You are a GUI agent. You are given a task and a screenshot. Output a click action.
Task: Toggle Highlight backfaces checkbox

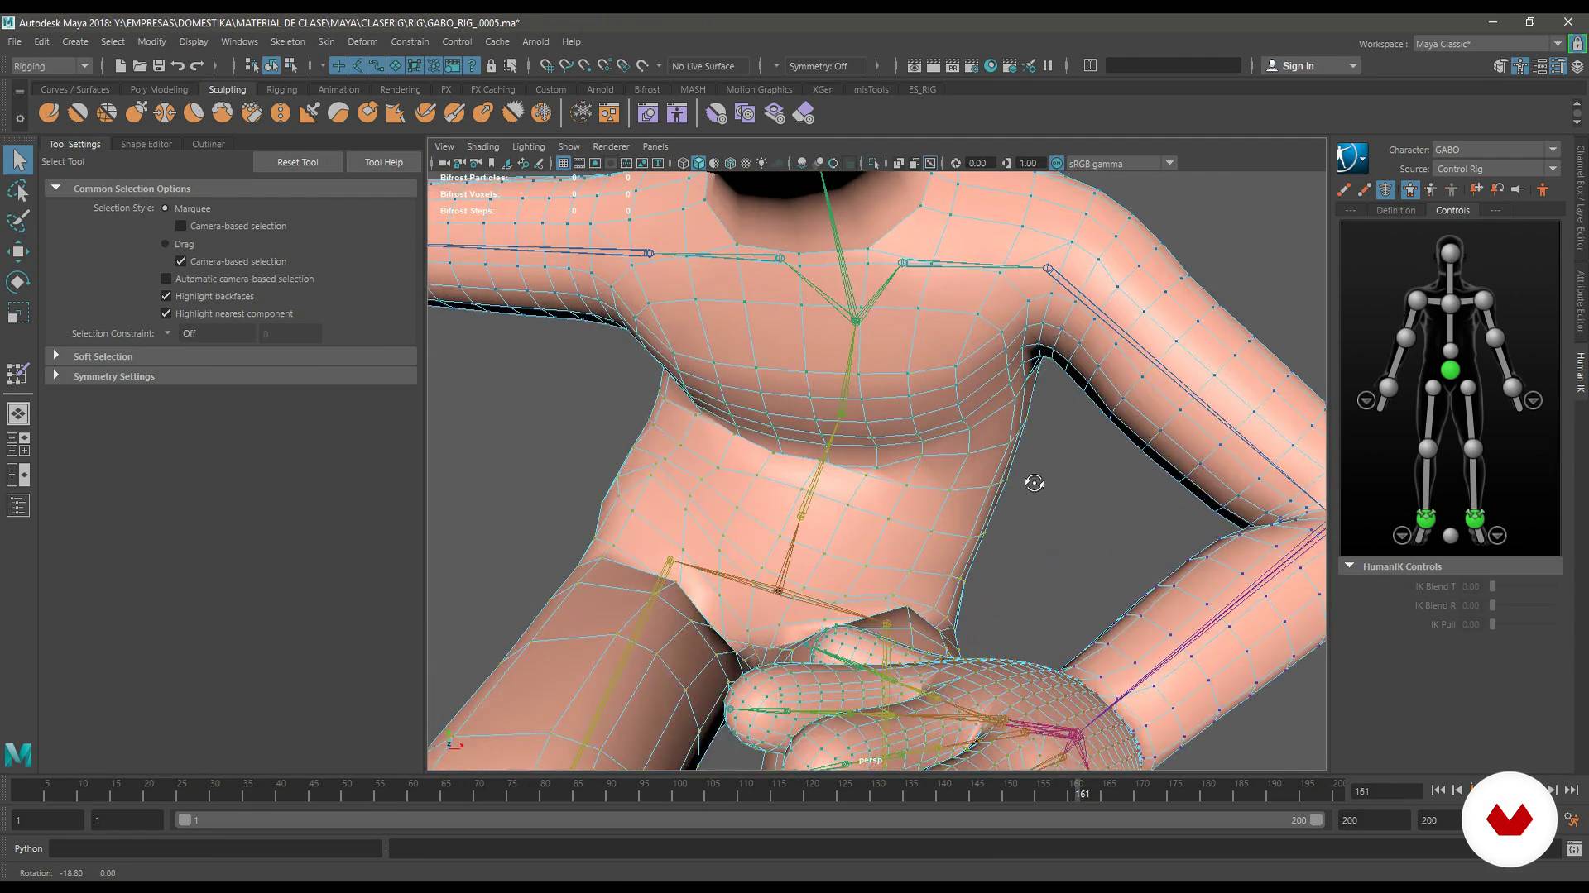pyautogui.click(x=166, y=296)
